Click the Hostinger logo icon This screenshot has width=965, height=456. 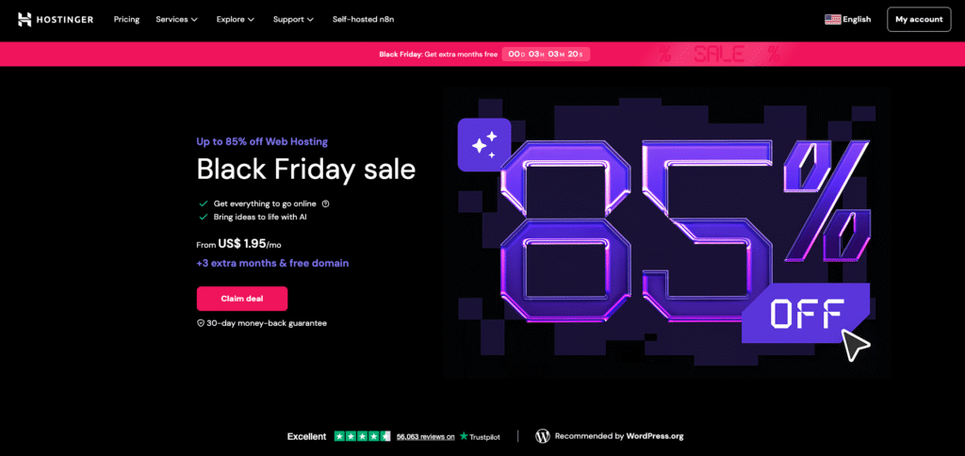tap(25, 19)
